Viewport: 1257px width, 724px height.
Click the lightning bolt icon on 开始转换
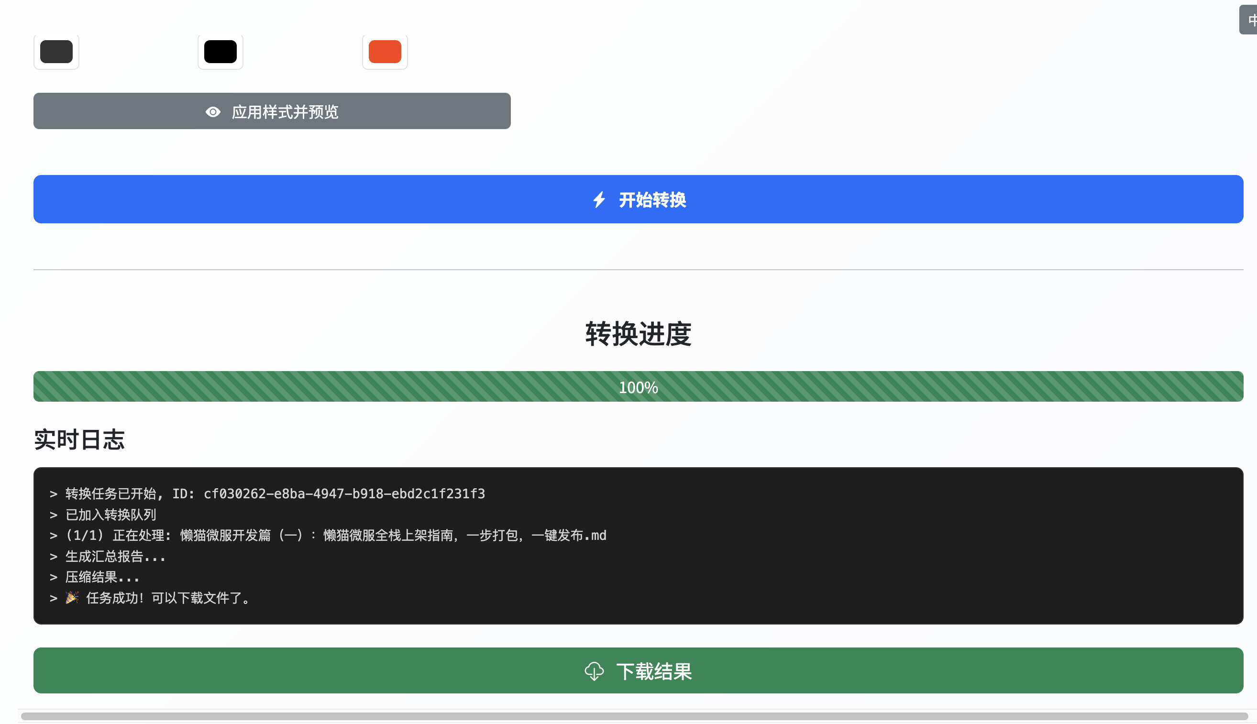[599, 200]
